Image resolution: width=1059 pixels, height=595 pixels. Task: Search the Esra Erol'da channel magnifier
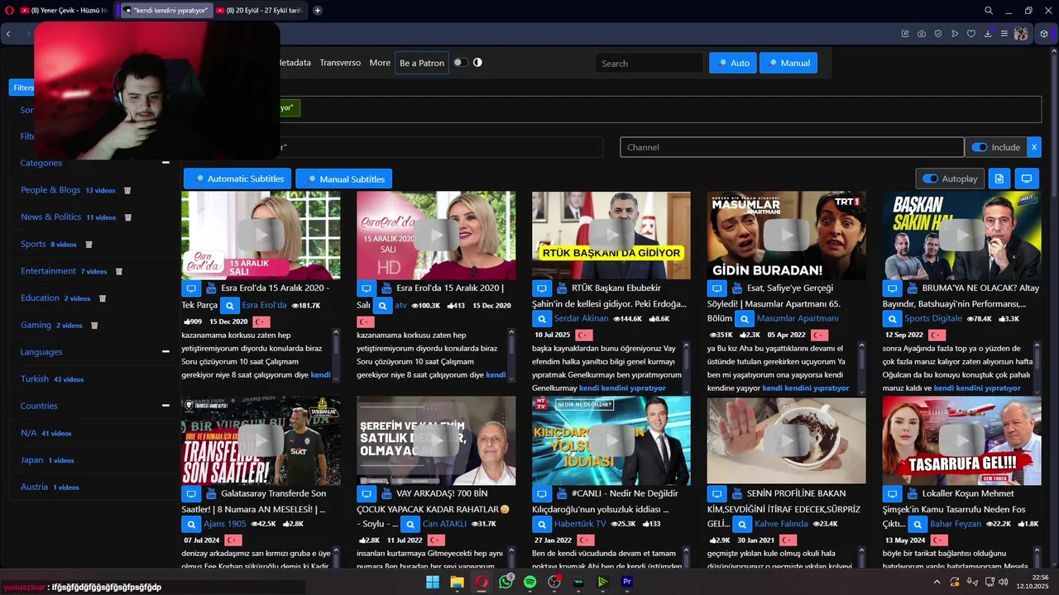coord(230,305)
